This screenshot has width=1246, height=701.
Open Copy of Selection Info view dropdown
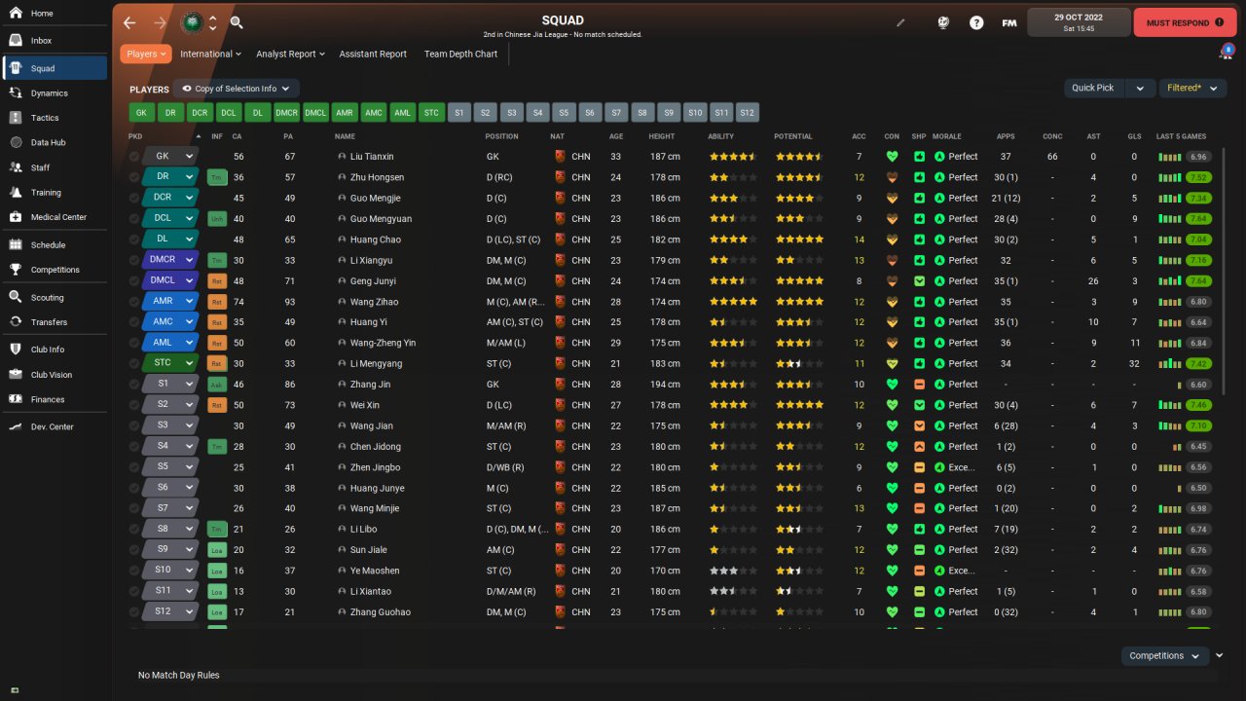pyautogui.click(x=237, y=89)
